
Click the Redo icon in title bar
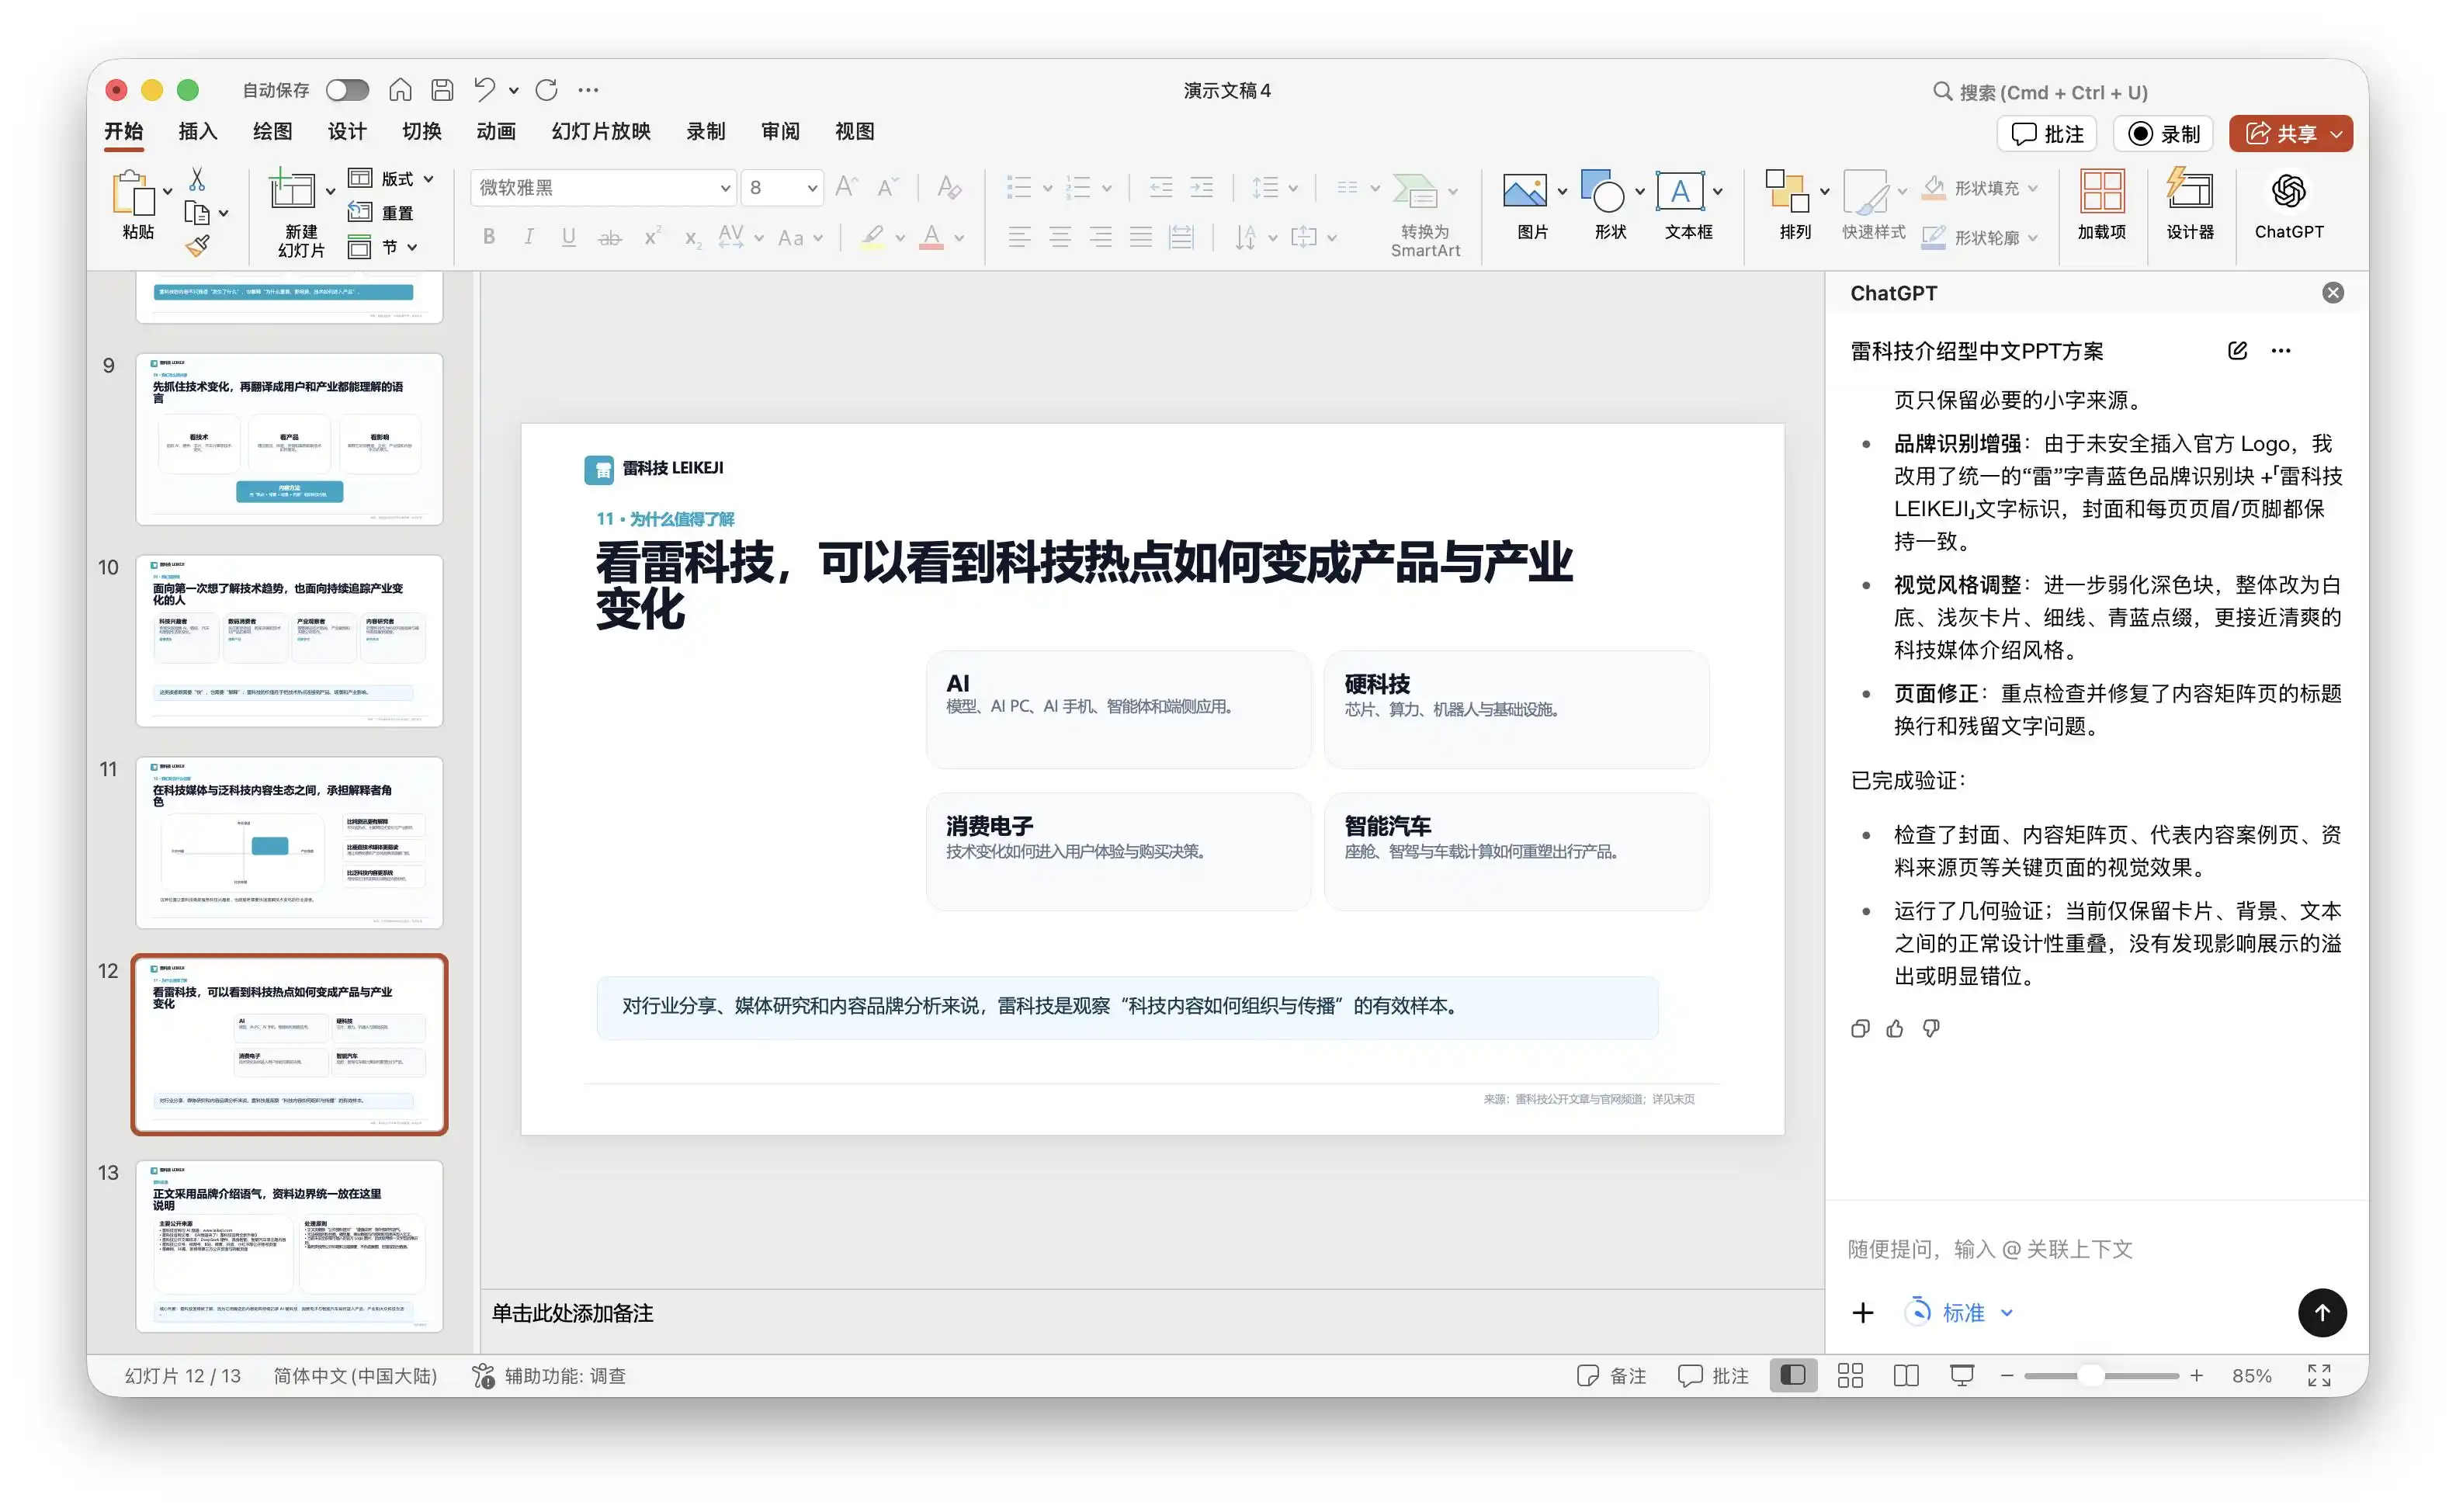click(x=546, y=90)
